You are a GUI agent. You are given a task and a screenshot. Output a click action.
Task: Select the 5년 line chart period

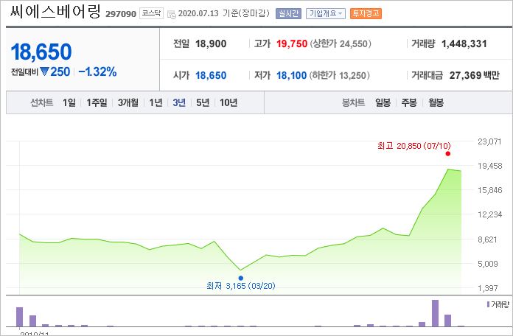pyautogui.click(x=203, y=102)
